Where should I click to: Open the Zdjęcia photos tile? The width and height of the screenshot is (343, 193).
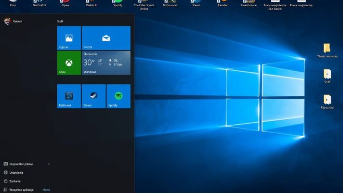point(69,38)
